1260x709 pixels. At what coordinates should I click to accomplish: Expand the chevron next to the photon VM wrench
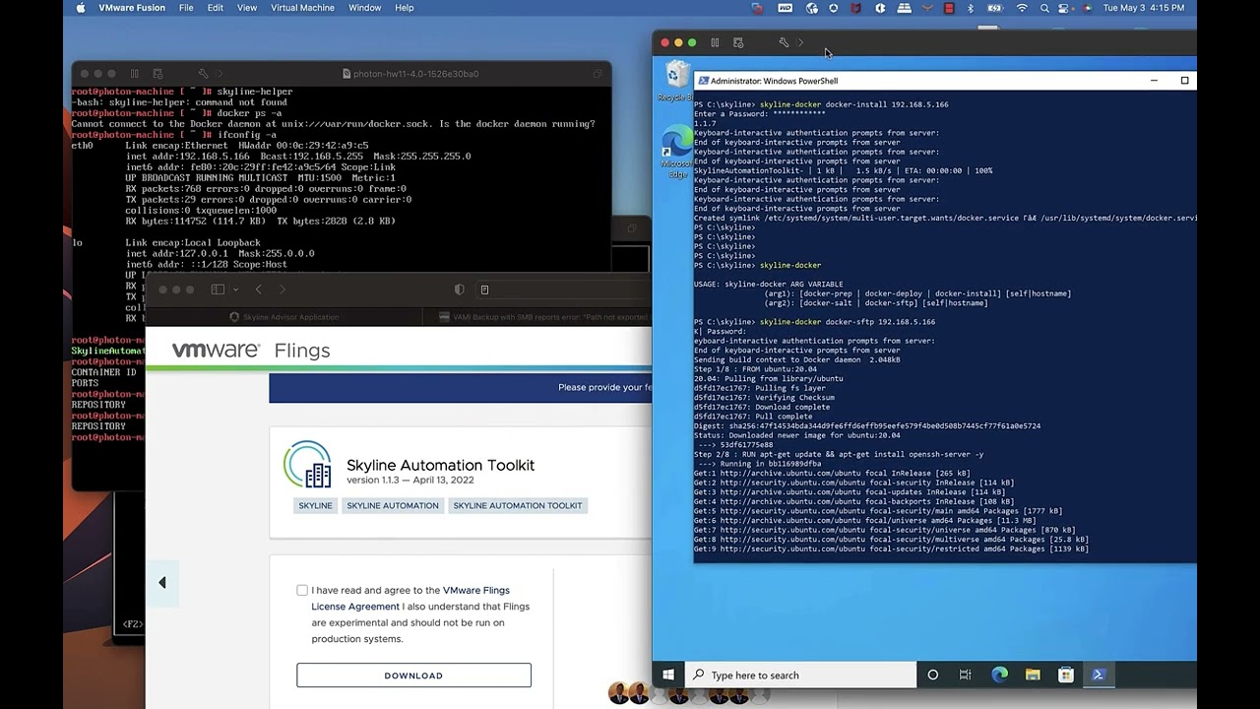(220, 74)
